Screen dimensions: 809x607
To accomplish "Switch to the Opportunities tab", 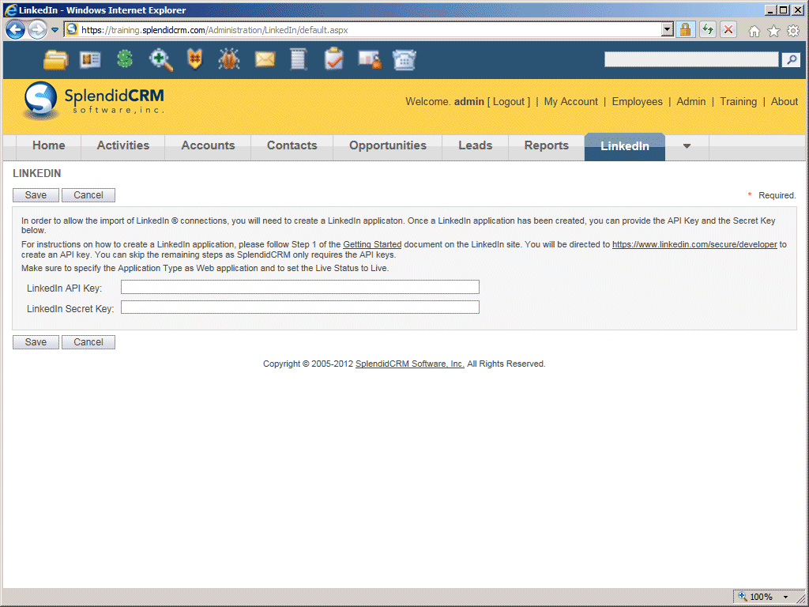I will click(x=387, y=145).
